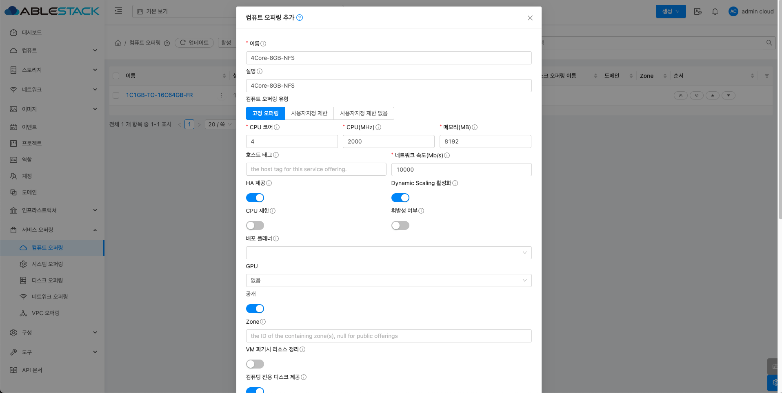Open the 1C1GB-TO-16C64GB-FR offering link
The height and width of the screenshot is (393, 782).
[159, 95]
